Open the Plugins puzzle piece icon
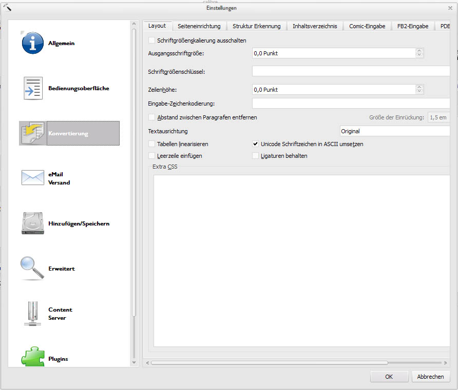The image size is (458, 390). [x=33, y=357]
